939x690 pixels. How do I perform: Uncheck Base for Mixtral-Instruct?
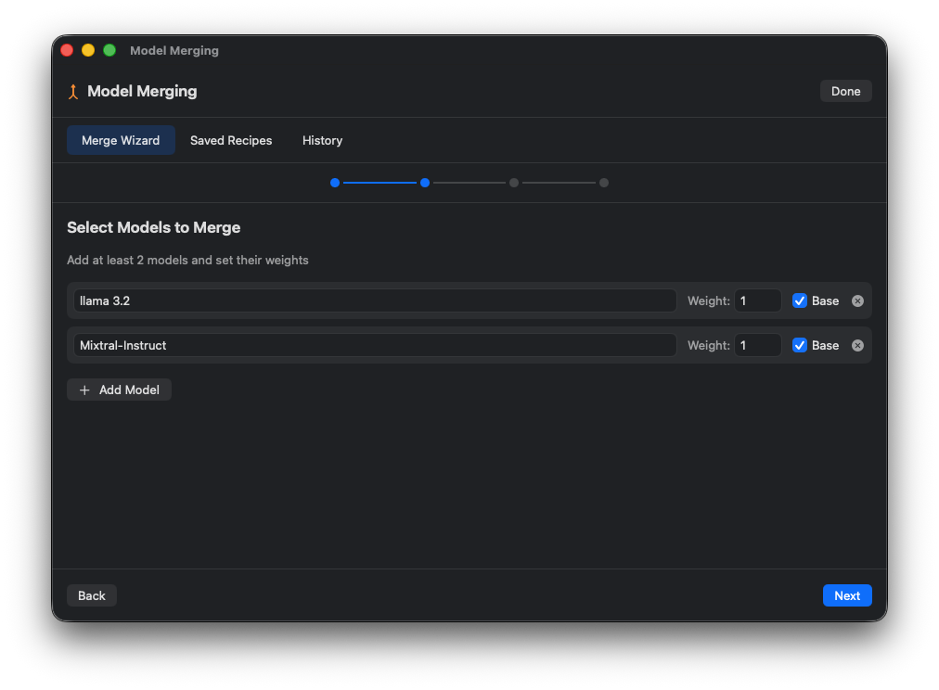[800, 345]
